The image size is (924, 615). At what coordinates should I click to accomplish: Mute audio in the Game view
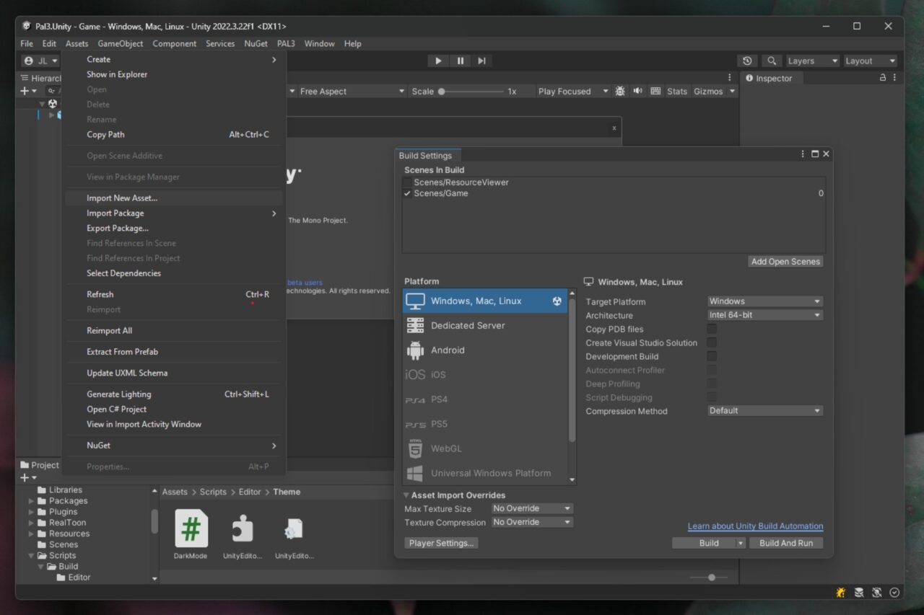[637, 92]
